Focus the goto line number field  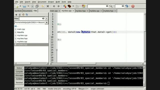[x=118, y=6]
